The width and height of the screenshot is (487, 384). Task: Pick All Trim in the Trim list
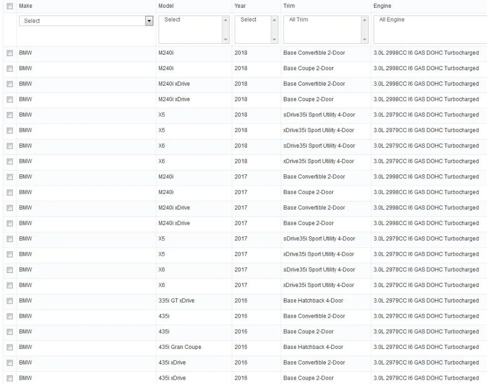click(299, 19)
